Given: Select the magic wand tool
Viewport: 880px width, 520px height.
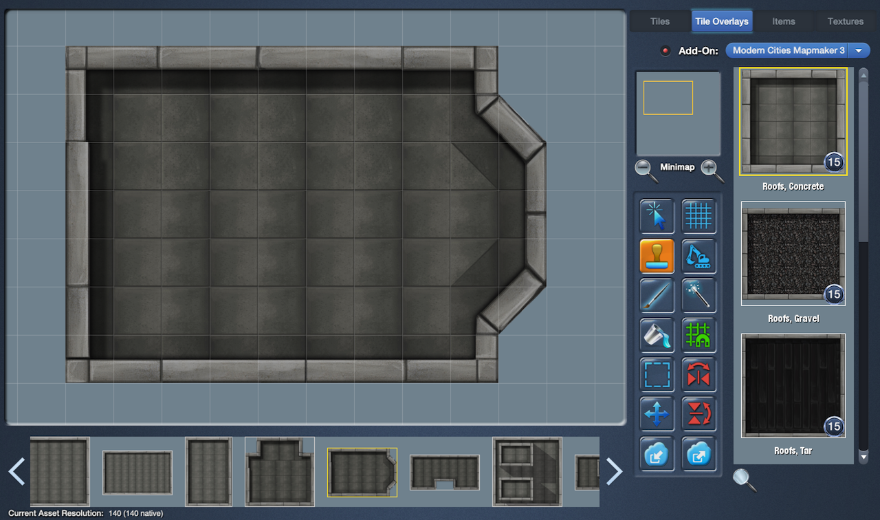Looking at the screenshot, I should [x=698, y=295].
